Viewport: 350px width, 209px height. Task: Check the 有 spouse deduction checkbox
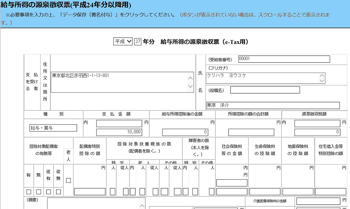(x=28, y=192)
